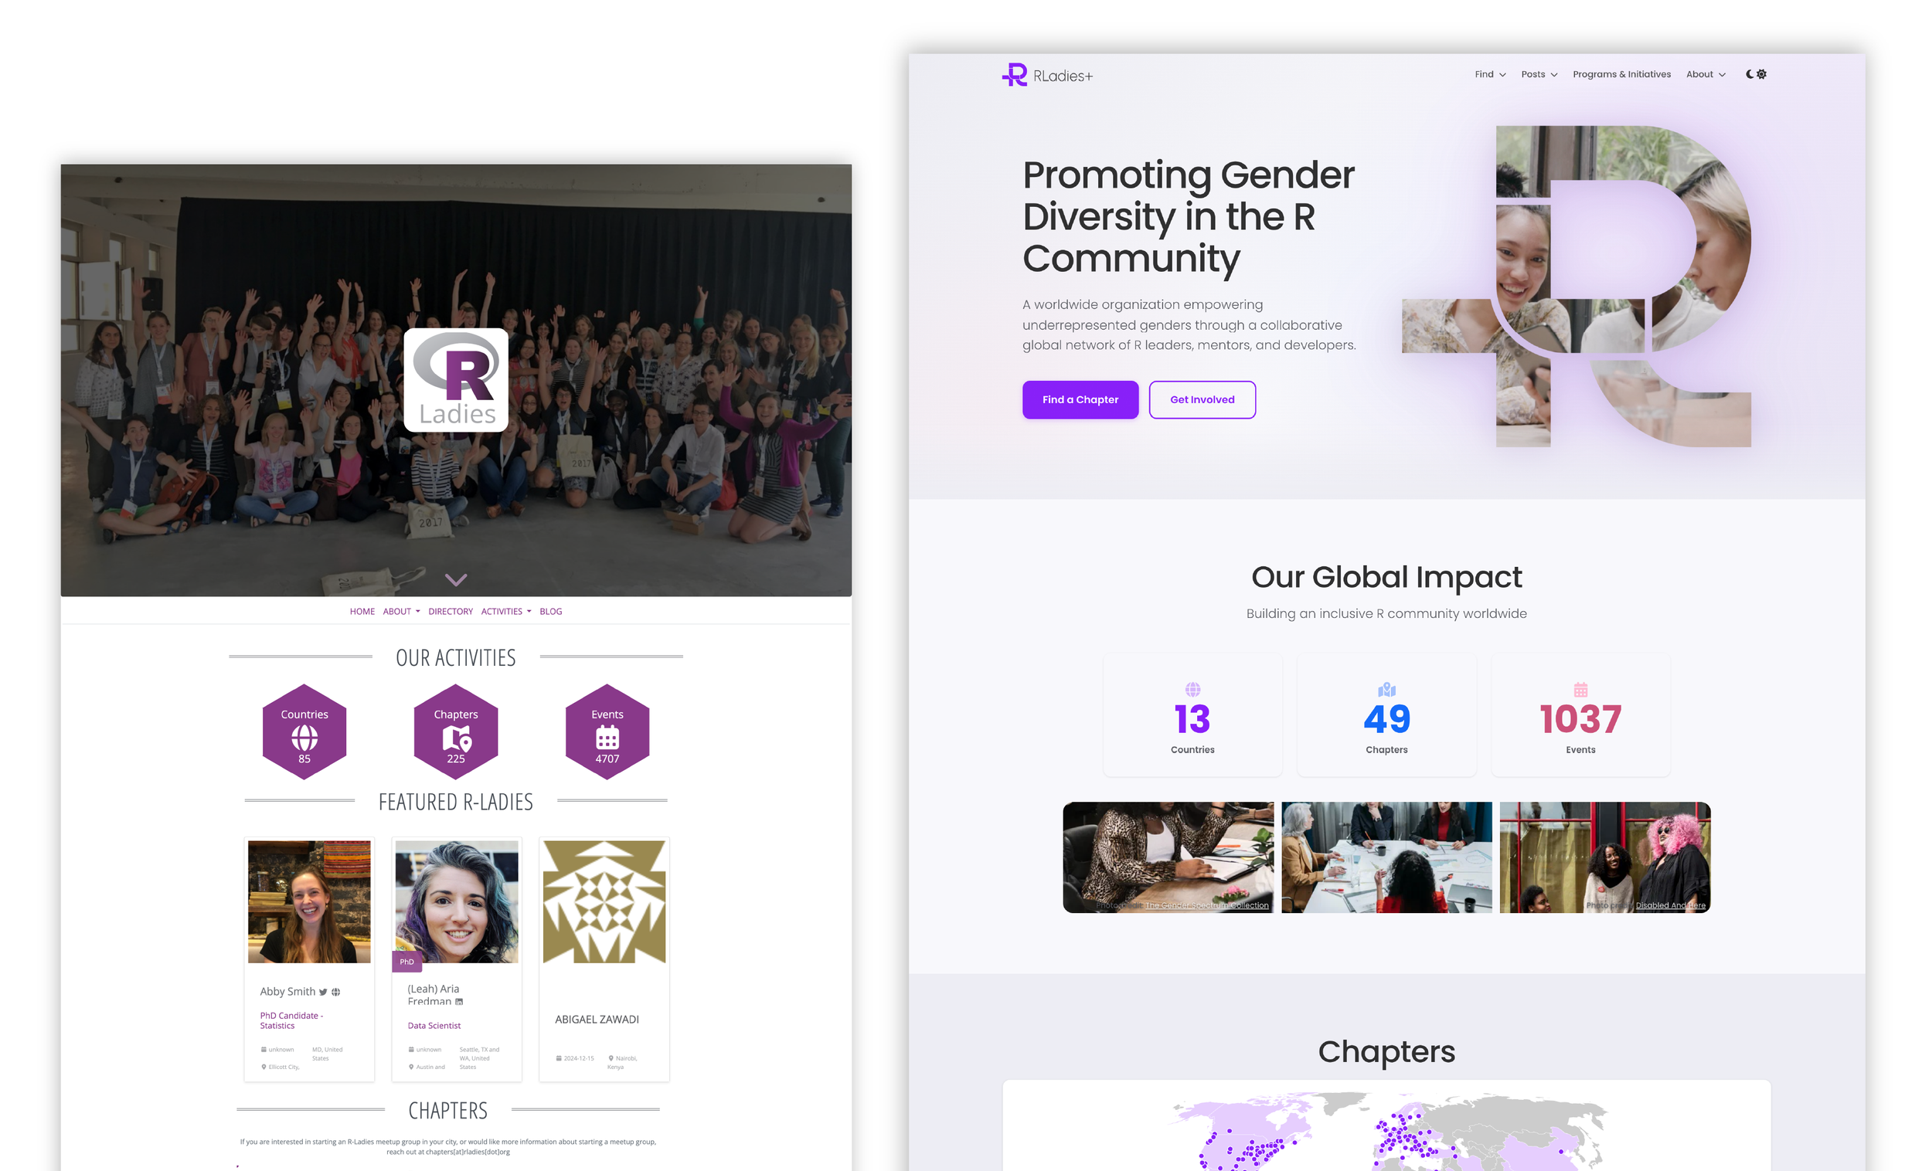Viewport: 1932px width, 1171px height.
Task: Click the Promoting Gender Diversity headline
Action: click(1188, 216)
